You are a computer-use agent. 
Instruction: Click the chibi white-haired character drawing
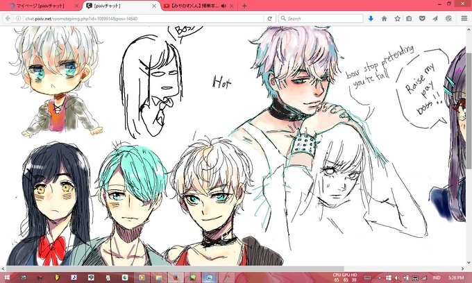(x=57, y=81)
